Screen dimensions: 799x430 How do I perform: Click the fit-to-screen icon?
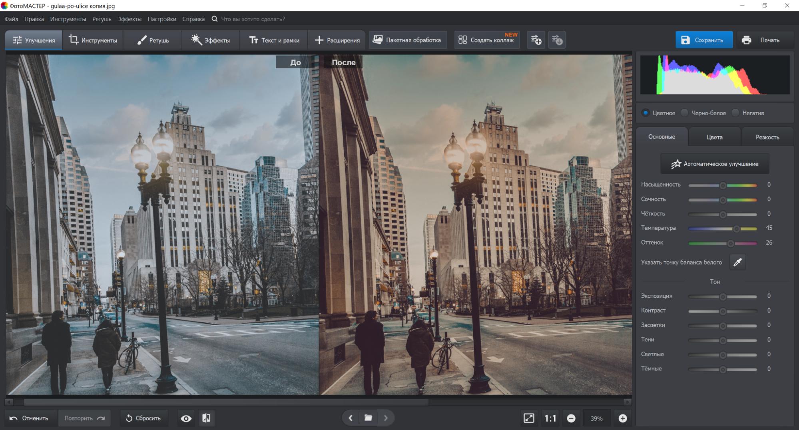pos(528,418)
